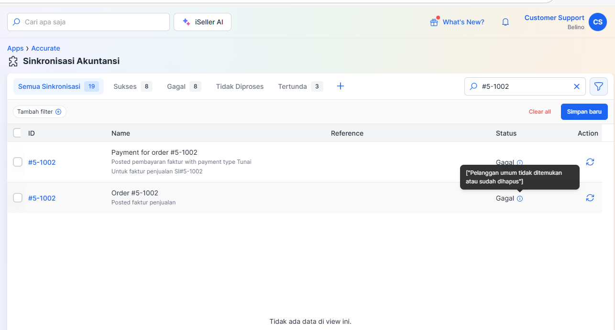
Task: Click info icon beside Order #5-1002 Gagal status
Action: tap(520, 199)
